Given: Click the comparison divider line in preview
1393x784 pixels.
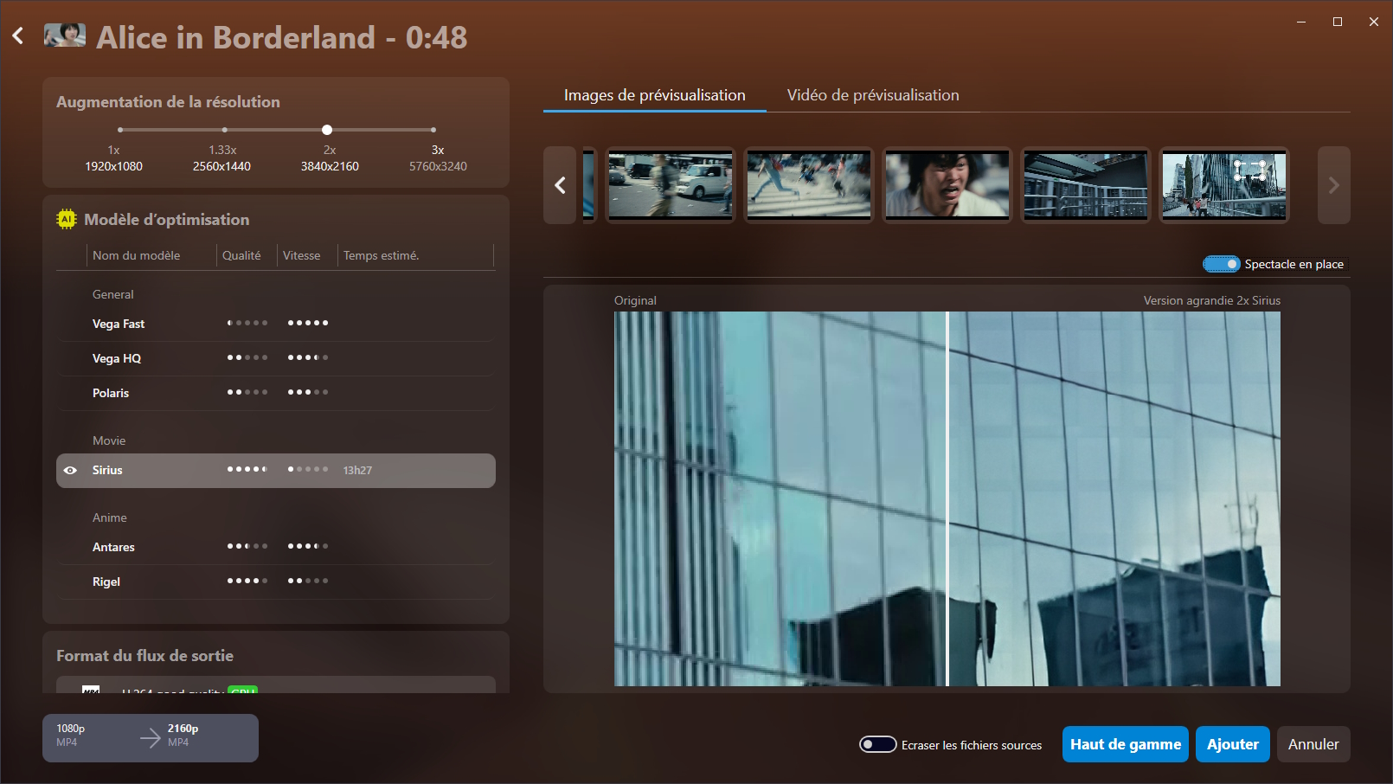Looking at the screenshot, I should tap(947, 498).
